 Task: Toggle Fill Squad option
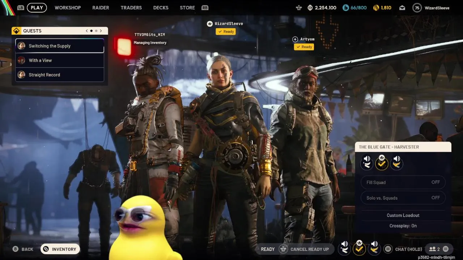pyautogui.click(x=403, y=182)
